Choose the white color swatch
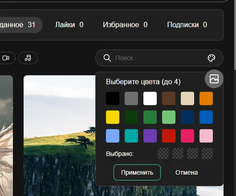 [x=150, y=98]
